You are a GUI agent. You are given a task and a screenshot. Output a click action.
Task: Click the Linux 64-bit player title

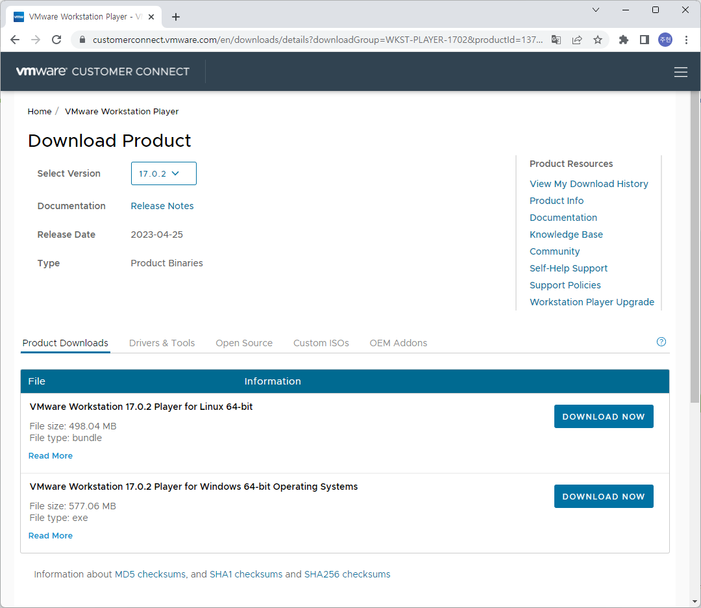(141, 407)
